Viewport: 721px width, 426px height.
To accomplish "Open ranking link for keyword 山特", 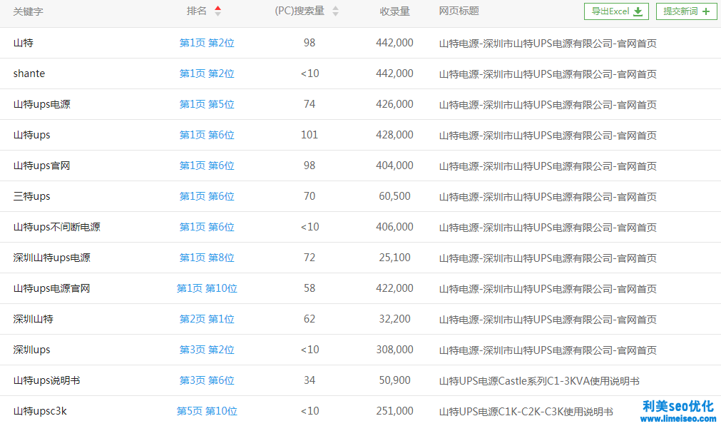I will click(x=207, y=43).
